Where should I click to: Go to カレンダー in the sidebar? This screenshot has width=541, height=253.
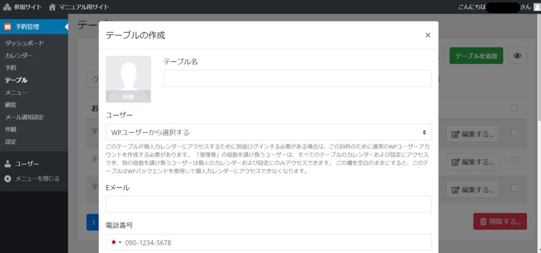(x=19, y=55)
